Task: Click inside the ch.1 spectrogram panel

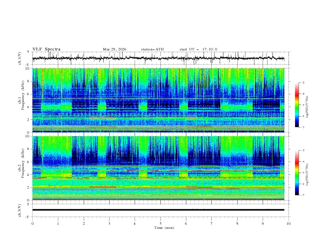Action: click(x=158, y=100)
